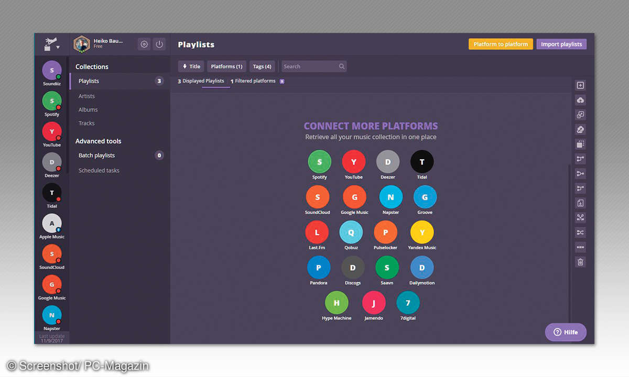629x377 pixels.
Task: Open Soundiiz in the left platform sidebar
Action: tap(52, 73)
